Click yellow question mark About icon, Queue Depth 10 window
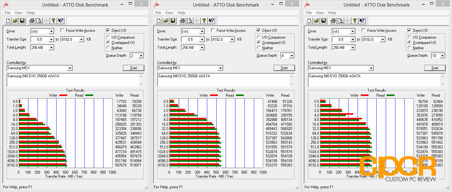Screen dimensions: 452x192 (355, 21)
